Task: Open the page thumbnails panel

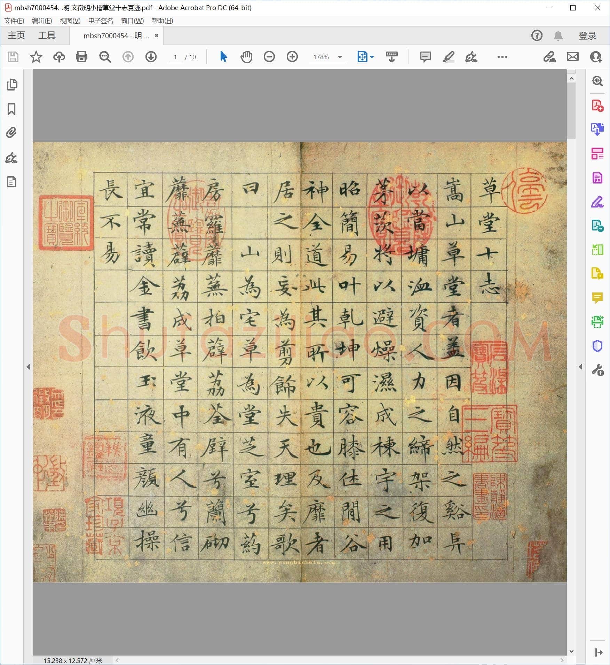Action: pos(12,85)
